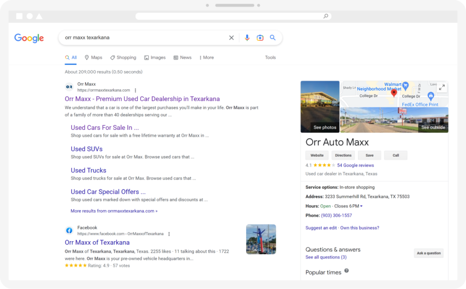Image resolution: width=466 pixels, height=289 pixels.
Task: Click the browser circle placeholder icon
Action: 30,16
